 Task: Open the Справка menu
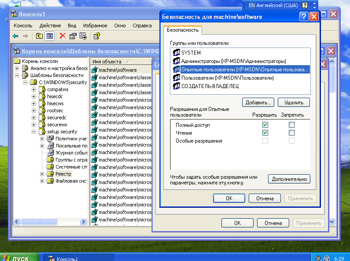pos(142,26)
